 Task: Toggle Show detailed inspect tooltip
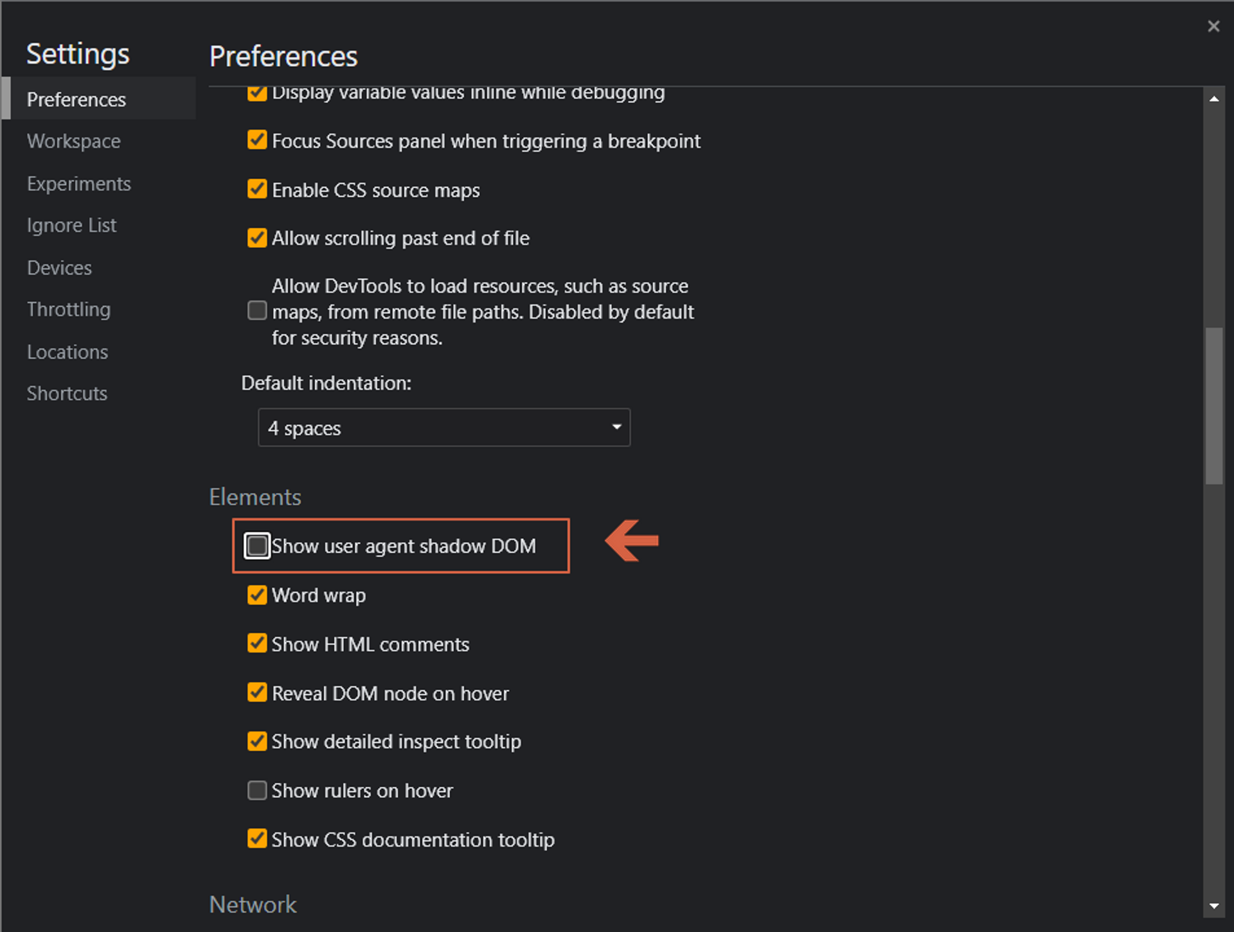coord(257,741)
